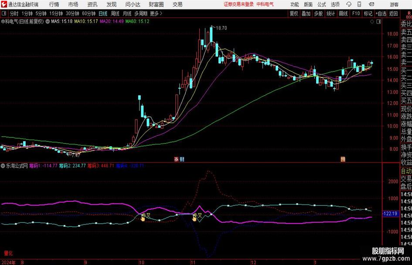Select the 月线 monthly period tab
The height and width of the screenshot is (265, 412).
(x=127, y=13)
